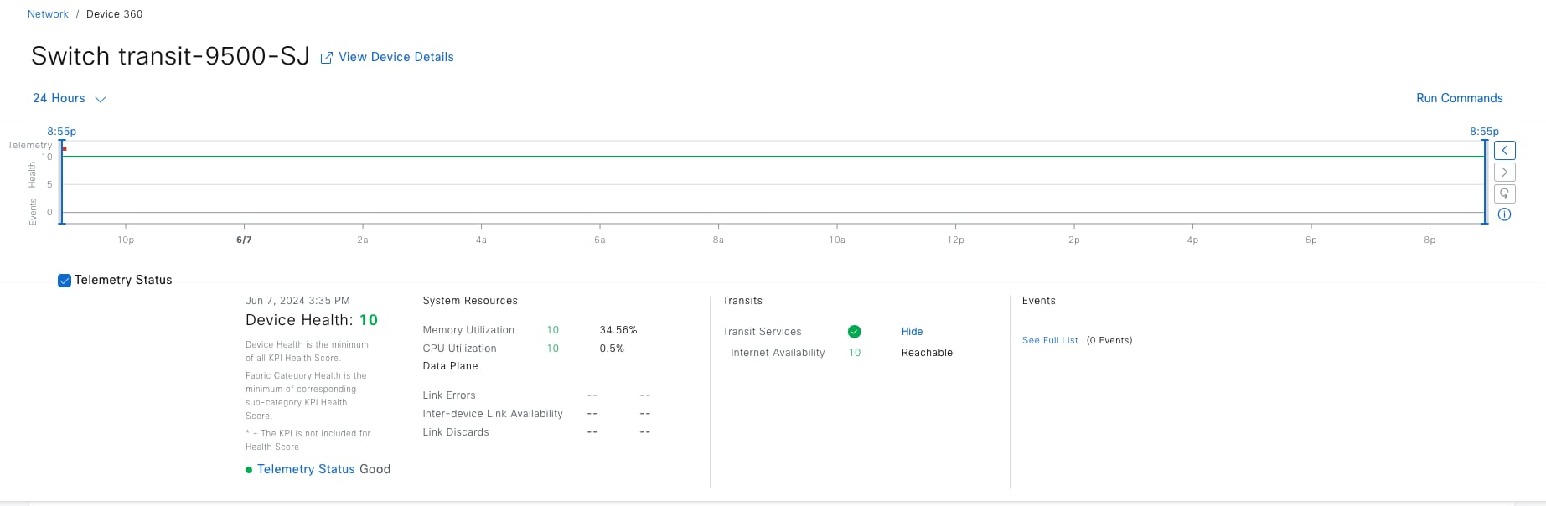Click the timeline info icon
The width and height of the screenshot is (1546, 506).
click(x=1504, y=214)
